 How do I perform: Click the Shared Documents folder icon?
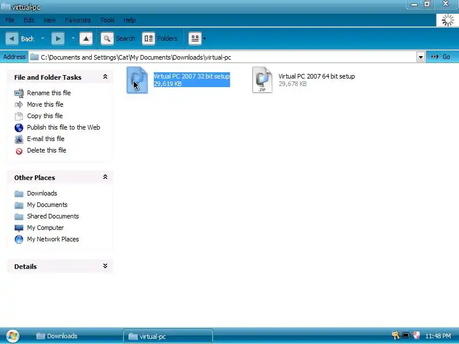(x=19, y=217)
